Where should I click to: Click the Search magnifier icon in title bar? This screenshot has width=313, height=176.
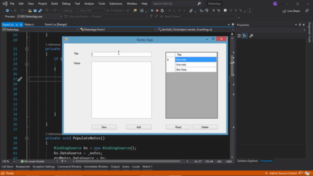(199, 3)
